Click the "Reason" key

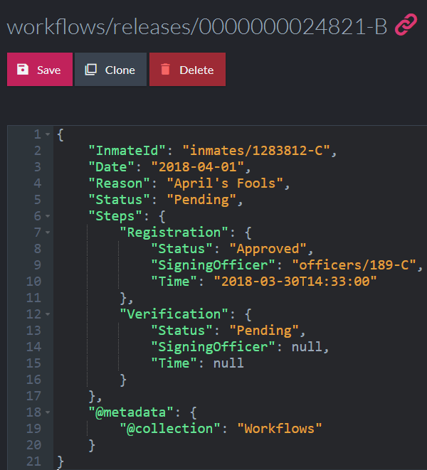tap(119, 183)
